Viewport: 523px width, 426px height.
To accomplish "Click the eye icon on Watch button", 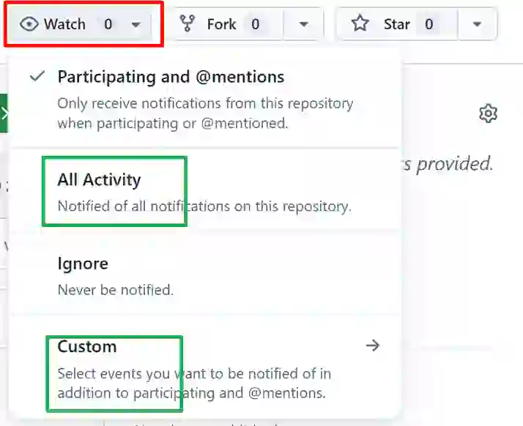I will point(29,24).
